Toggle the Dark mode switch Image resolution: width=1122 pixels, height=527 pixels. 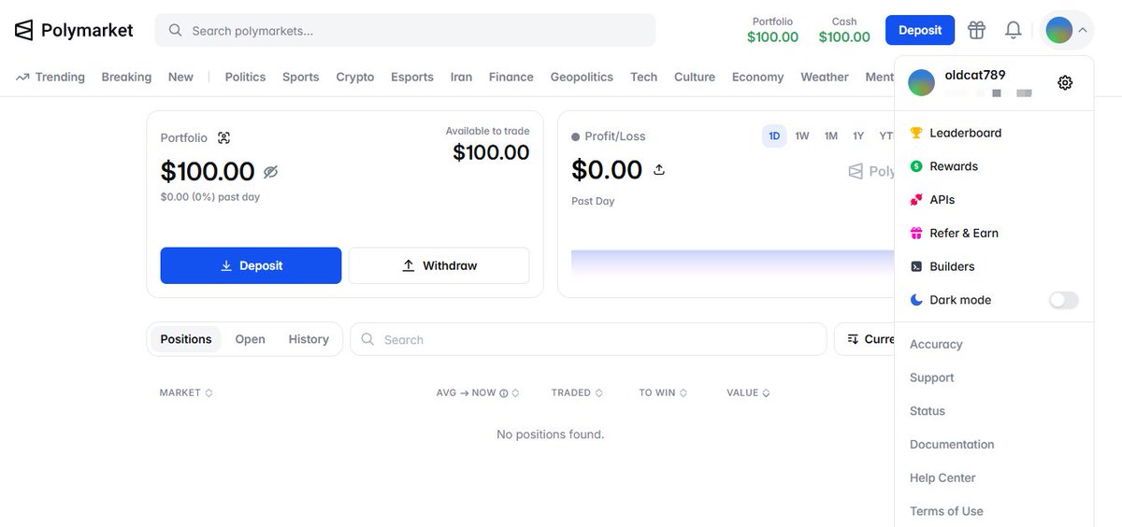tap(1064, 300)
